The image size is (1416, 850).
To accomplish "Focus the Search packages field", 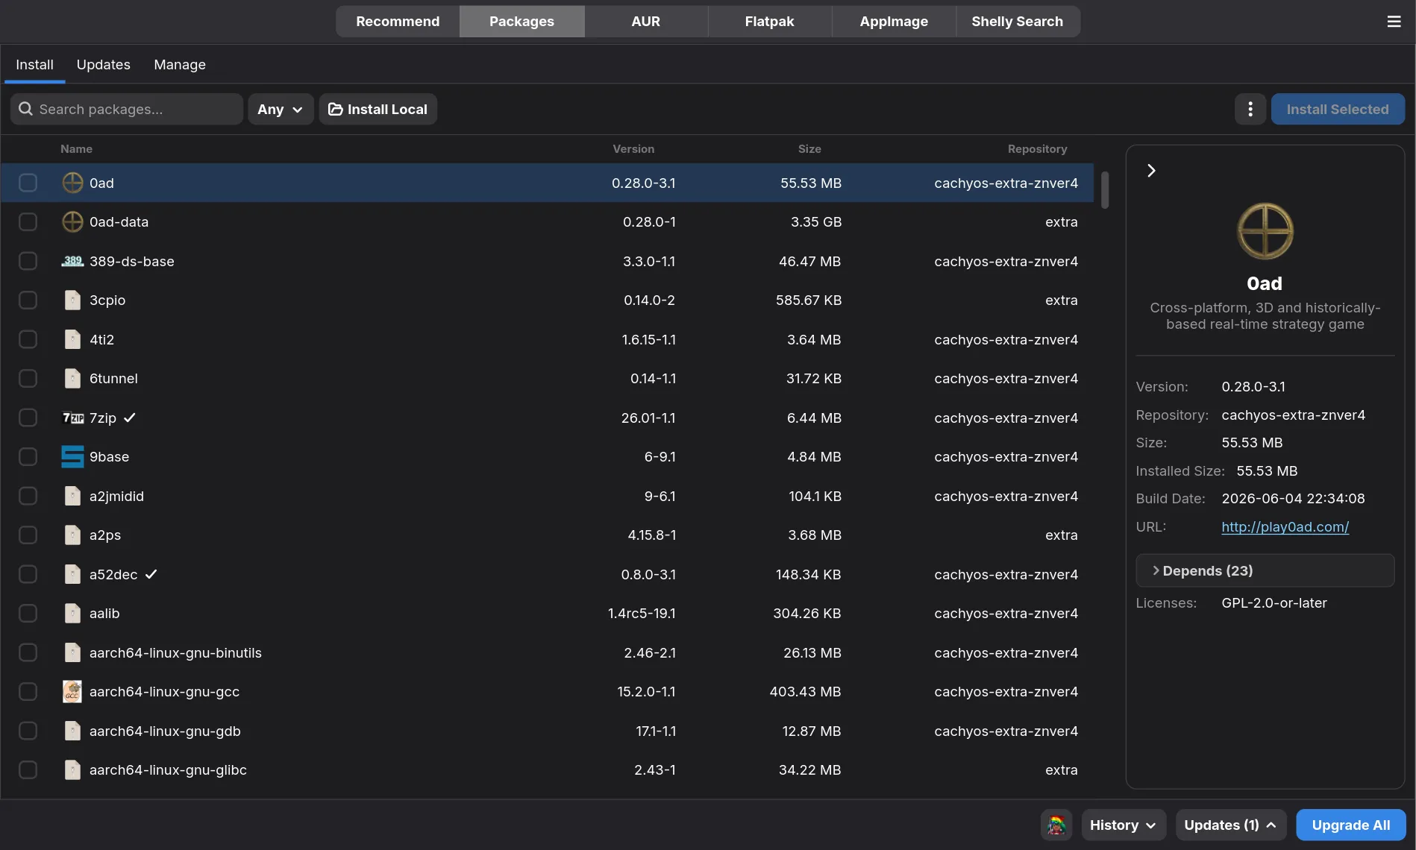I will tap(127, 109).
